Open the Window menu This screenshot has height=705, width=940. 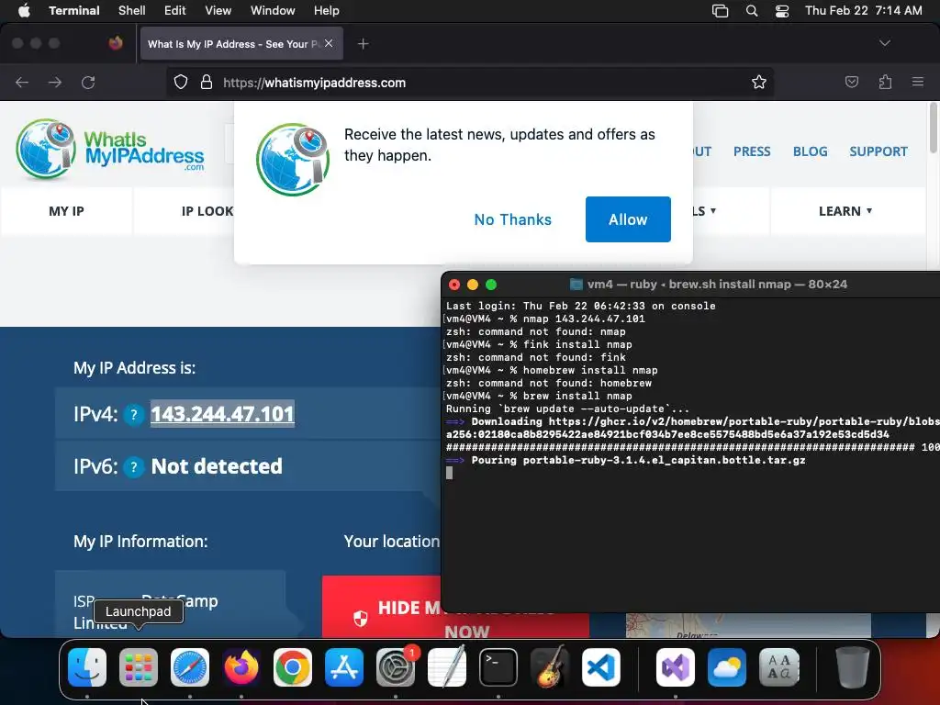click(x=273, y=11)
